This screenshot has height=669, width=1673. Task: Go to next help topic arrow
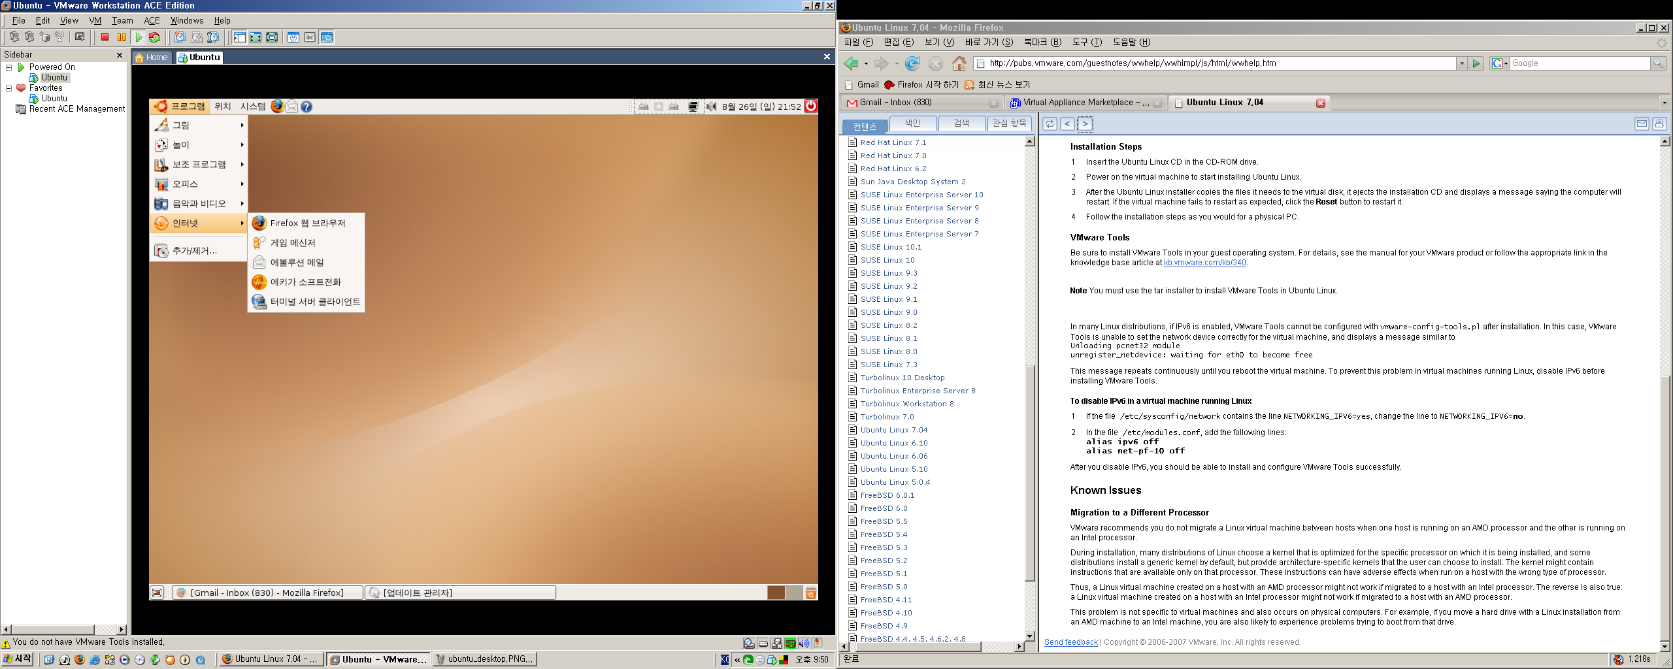1085,123
